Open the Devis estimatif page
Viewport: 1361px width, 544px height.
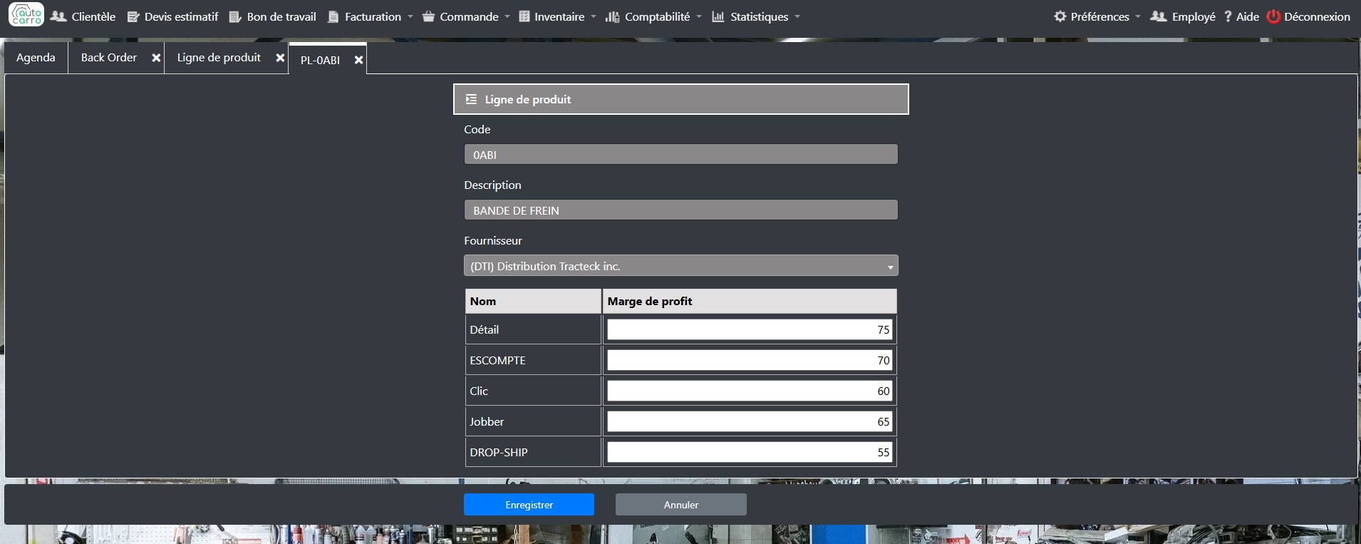pos(173,16)
